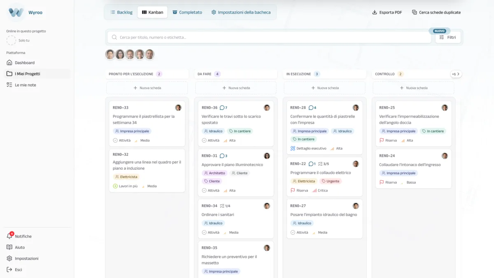This screenshot has width=494, height=278.
Task: Click the assignee avatar on RENO-27
Action: (356, 206)
